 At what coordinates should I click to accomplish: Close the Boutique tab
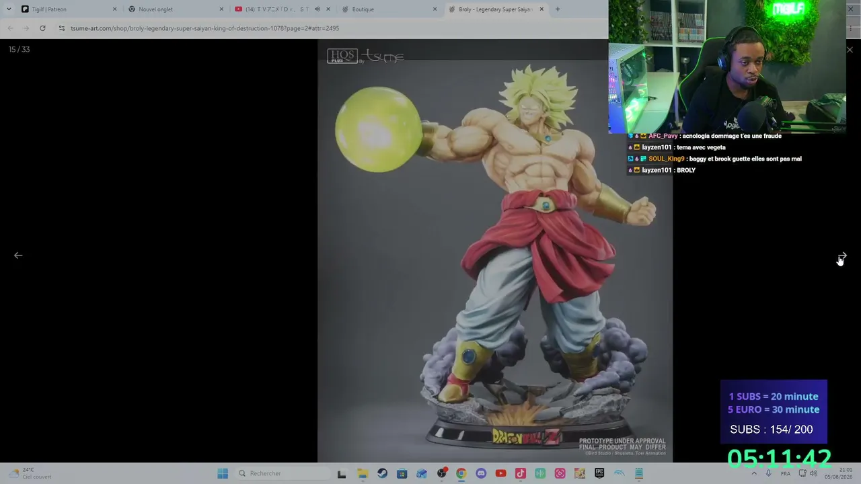[435, 9]
